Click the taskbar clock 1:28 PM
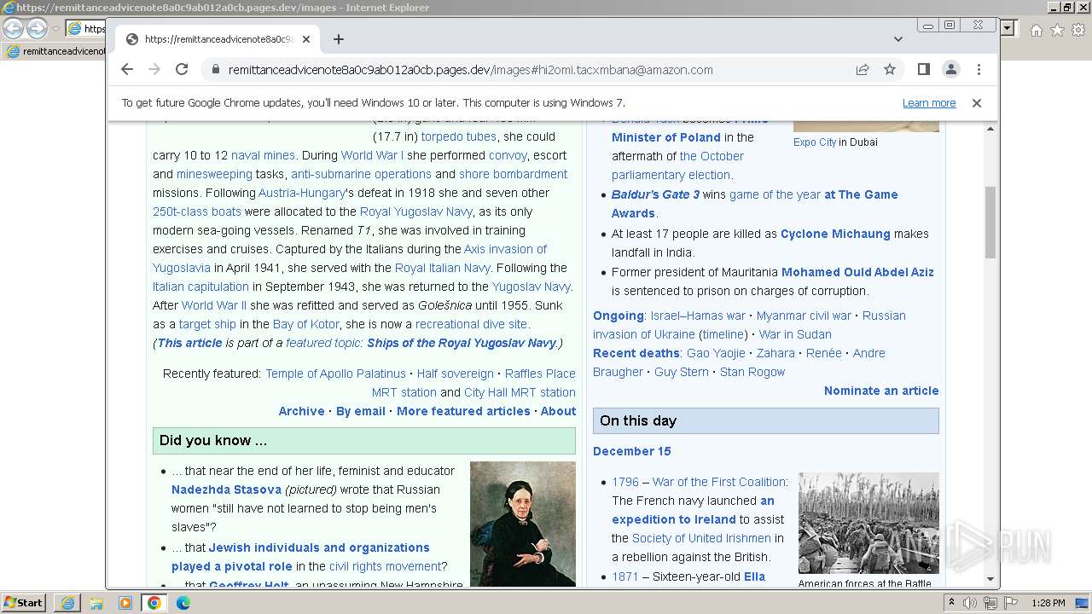 point(1048,603)
